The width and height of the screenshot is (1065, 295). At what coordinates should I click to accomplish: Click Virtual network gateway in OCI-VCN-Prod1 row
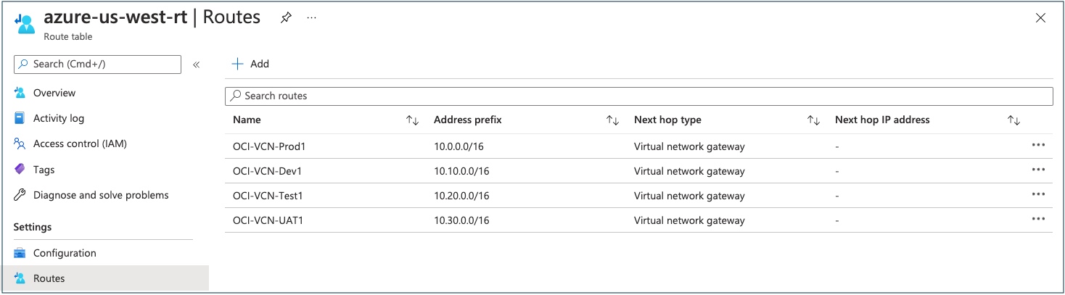click(689, 146)
